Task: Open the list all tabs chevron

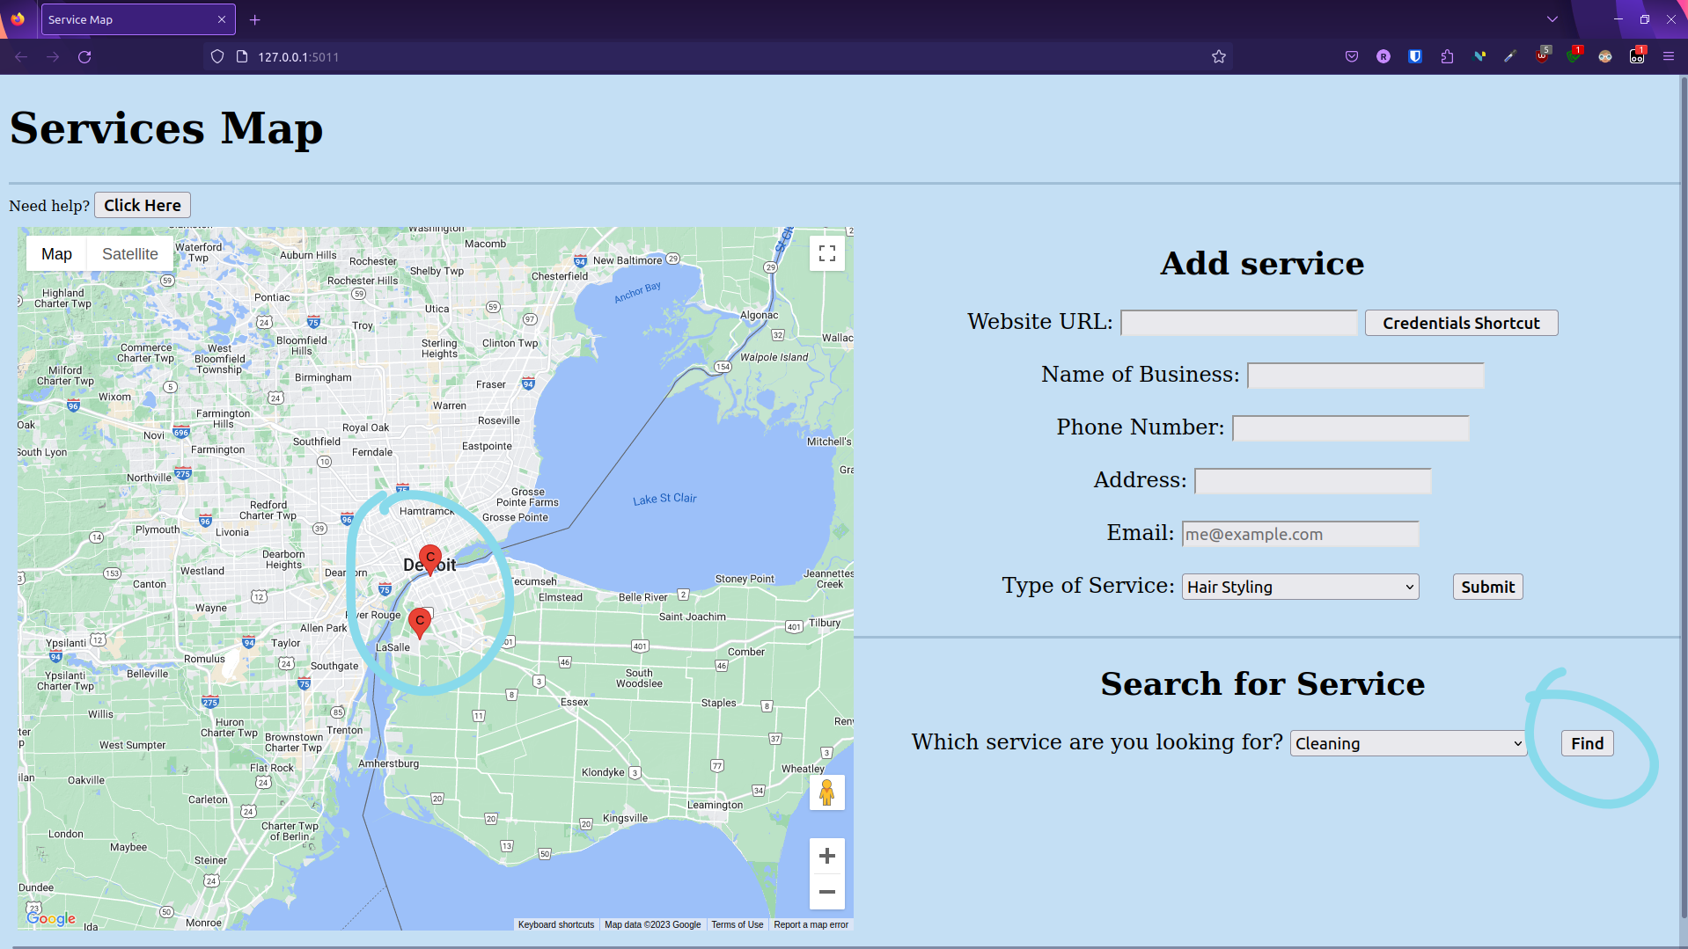Action: pyautogui.click(x=1552, y=19)
